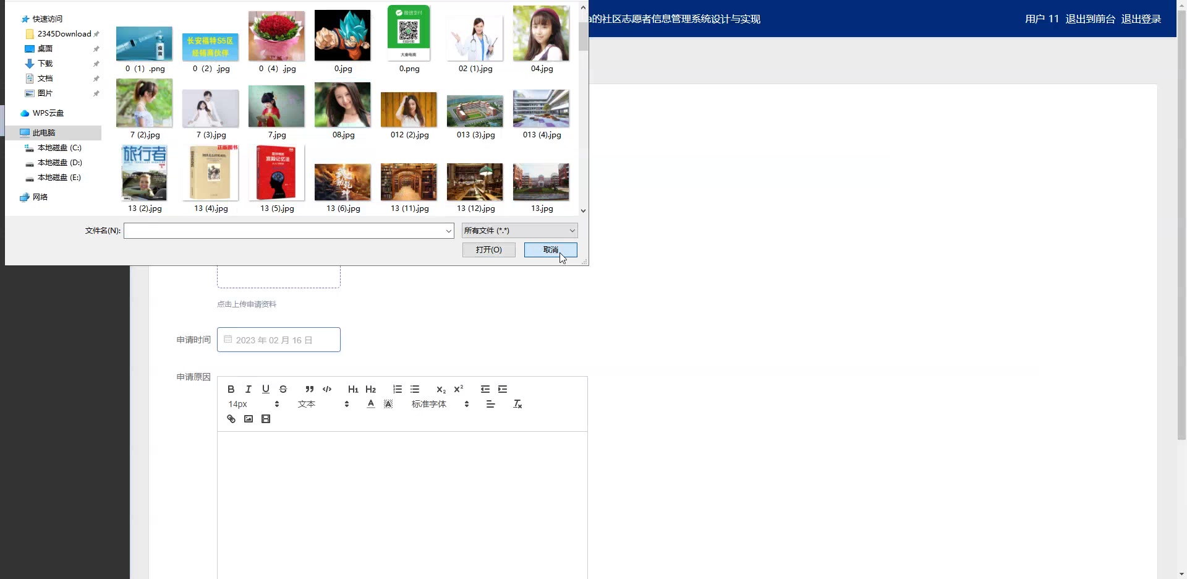Screen dimensions: 1187x579
Task: Create an ordered numbered list
Action: pyautogui.click(x=397, y=389)
